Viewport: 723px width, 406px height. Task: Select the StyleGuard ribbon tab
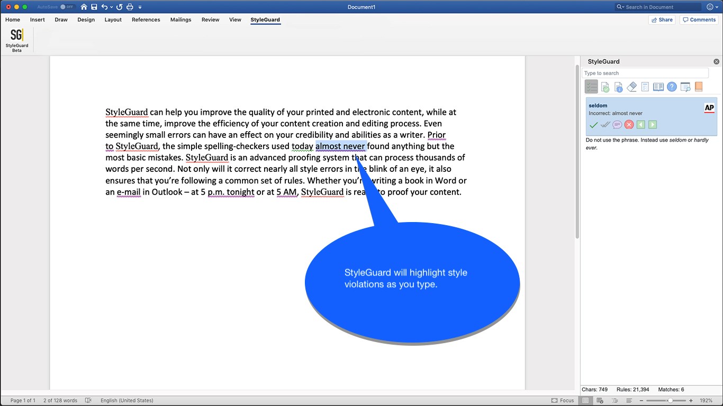(x=265, y=20)
